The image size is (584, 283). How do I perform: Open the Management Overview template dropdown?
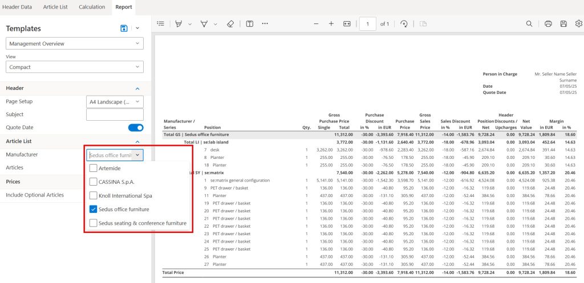pos(75,43)
